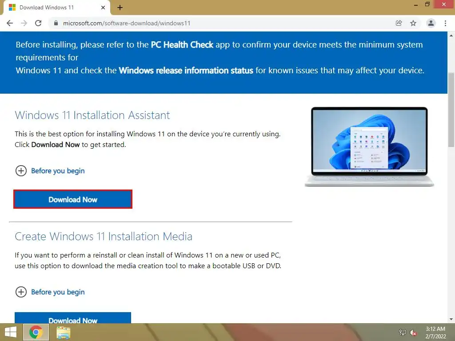The width and height of the screenshot is (455, 341).
Task: Open the Windows Start menu
Action: click(x=11, y=332)
